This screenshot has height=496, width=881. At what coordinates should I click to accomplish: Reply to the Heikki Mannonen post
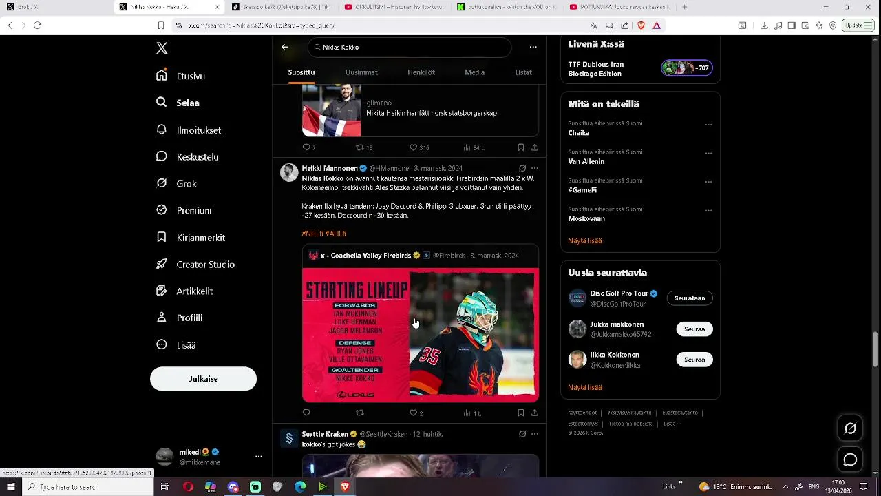[306, 413]
